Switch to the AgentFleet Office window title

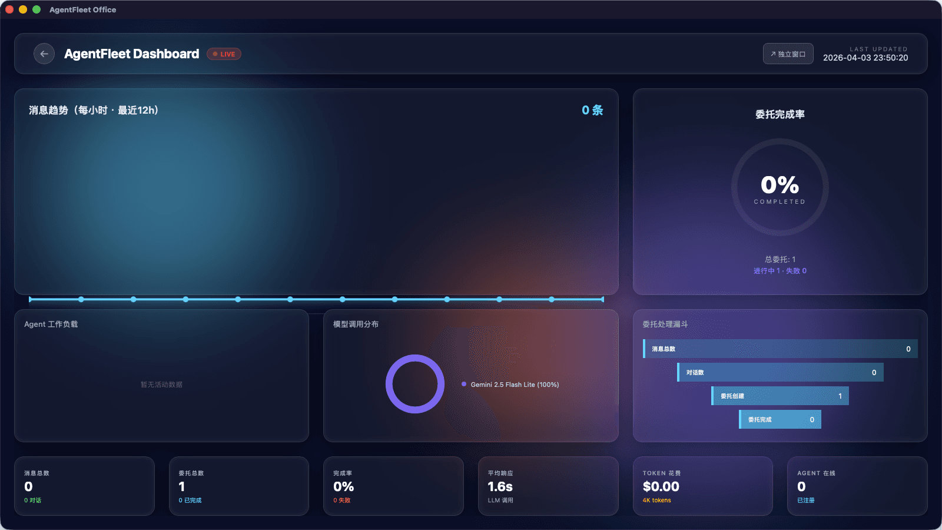(83, 9)
